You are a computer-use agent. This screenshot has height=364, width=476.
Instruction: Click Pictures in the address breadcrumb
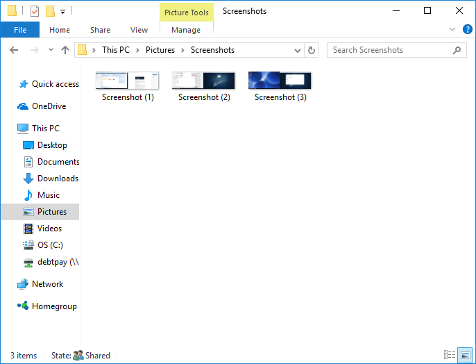click(160, 50)
